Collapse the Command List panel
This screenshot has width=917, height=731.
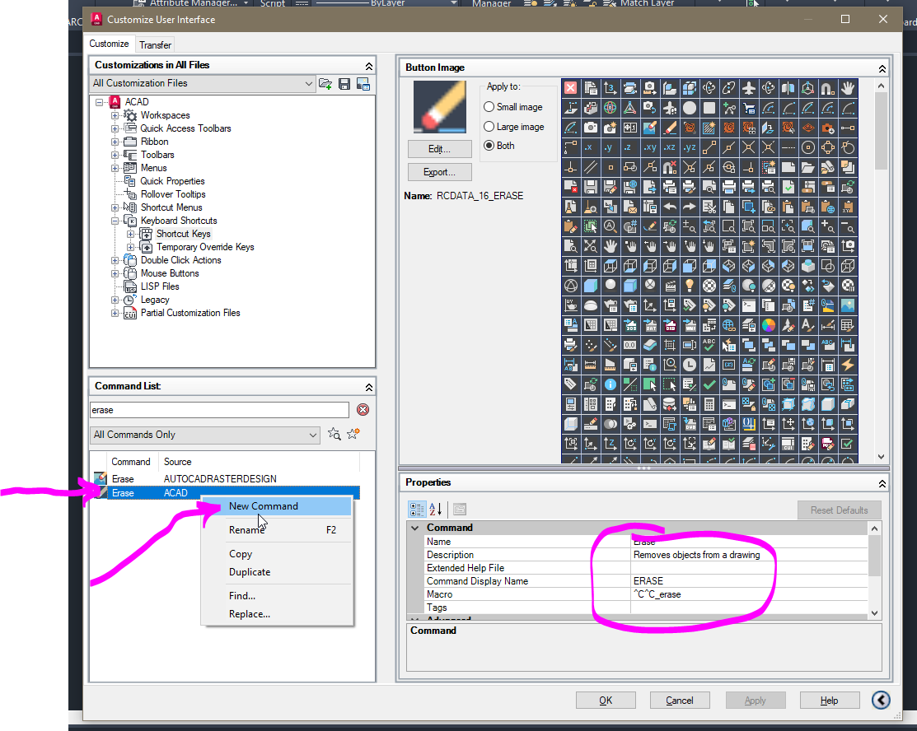tap(368, 387)
